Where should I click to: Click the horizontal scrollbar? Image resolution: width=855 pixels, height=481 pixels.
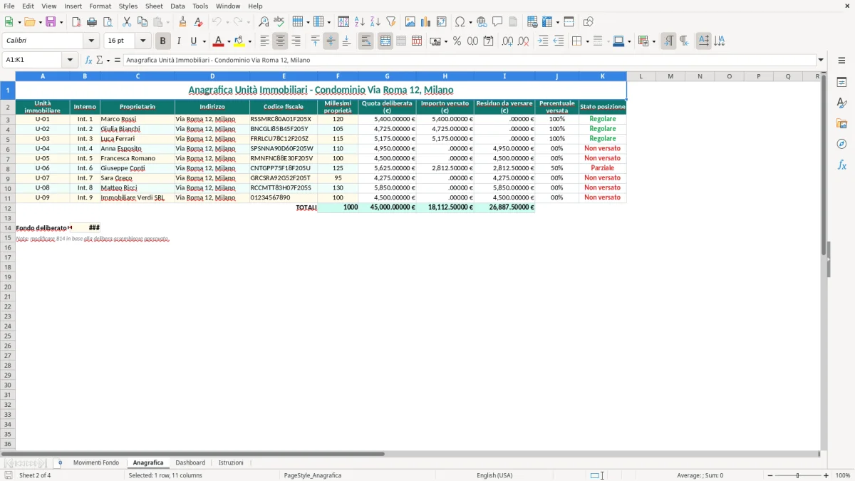pos(192,453)
